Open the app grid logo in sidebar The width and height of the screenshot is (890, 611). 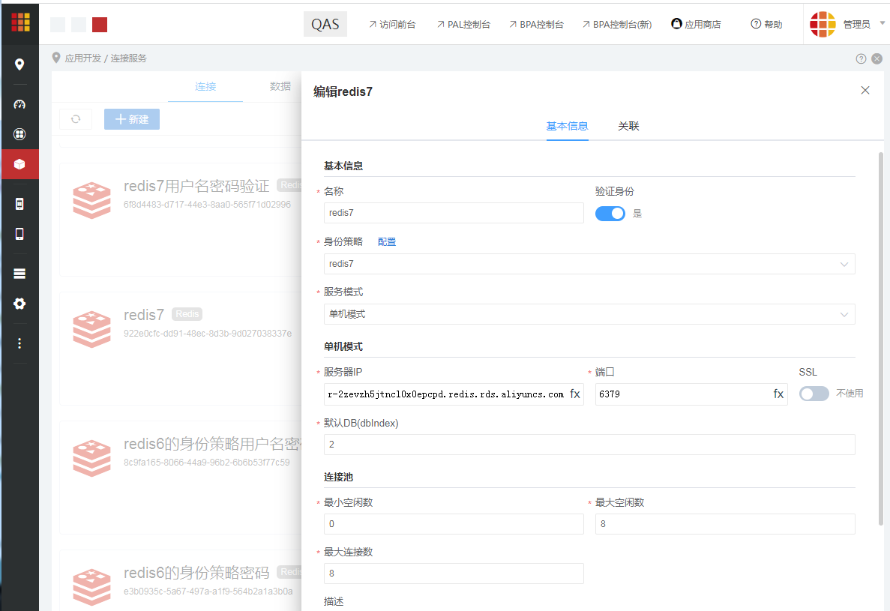(20, 22)
